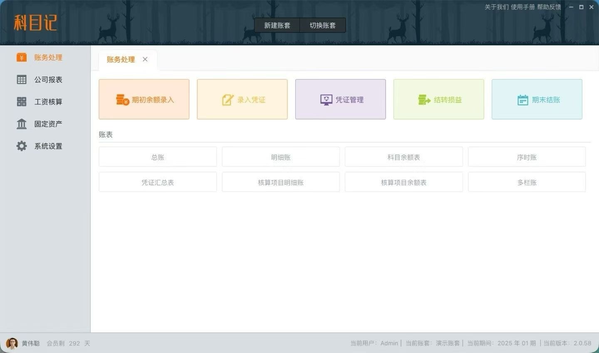This screenshot has height=353, width=599.
Task: Select the 账务处理 sidebar menu item
Action: (x=48, y=57)
